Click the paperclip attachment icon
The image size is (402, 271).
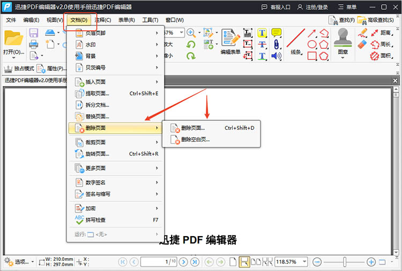(x=277, y=44)
